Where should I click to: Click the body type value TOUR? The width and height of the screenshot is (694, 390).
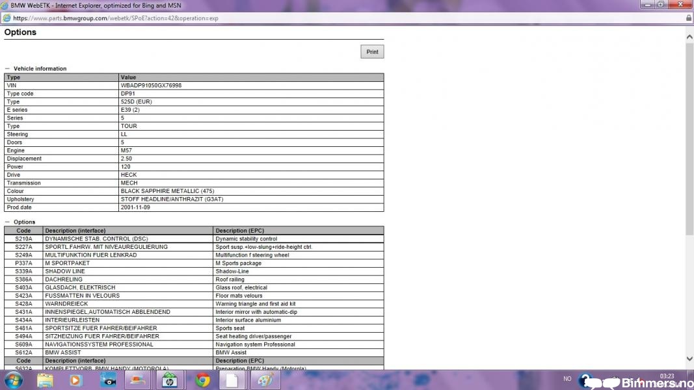[x=129, y=126]
